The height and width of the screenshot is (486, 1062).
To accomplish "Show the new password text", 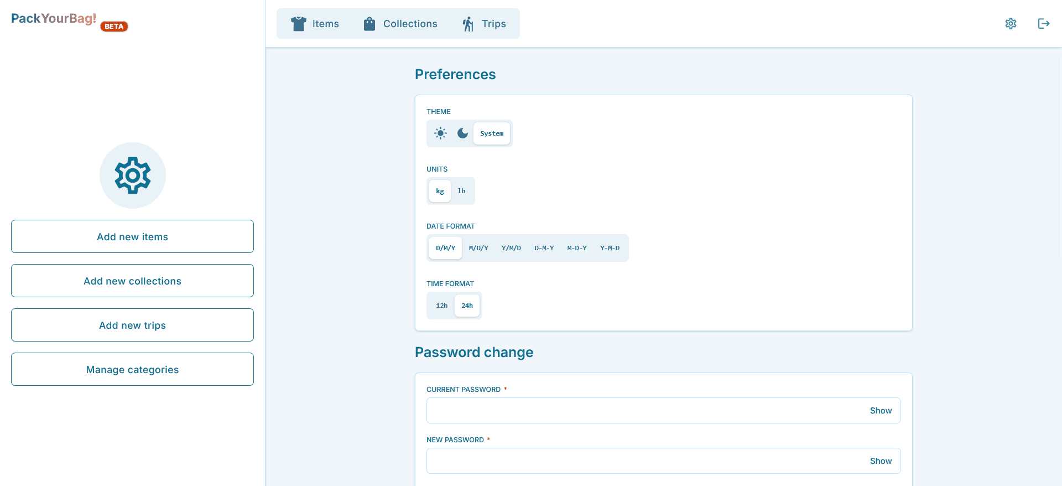I will [881, 461].
